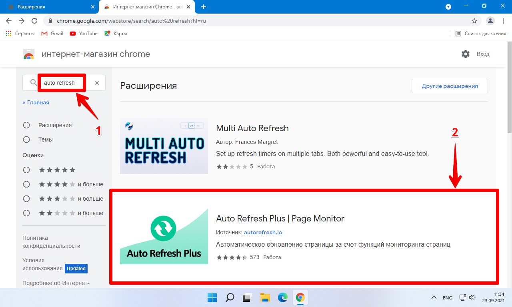The image size is (512, 307).
Task: Click the site lock icon
Action: click(x=50, y=21)
